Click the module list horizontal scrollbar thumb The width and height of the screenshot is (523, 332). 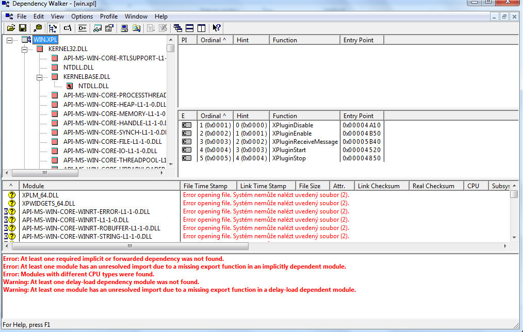coord(130,246)
